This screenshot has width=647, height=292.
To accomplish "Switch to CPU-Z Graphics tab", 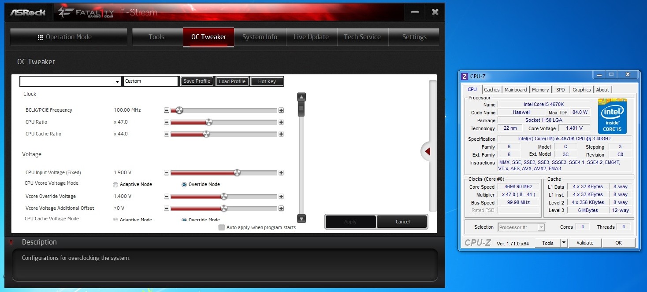I will click(582, 90).
